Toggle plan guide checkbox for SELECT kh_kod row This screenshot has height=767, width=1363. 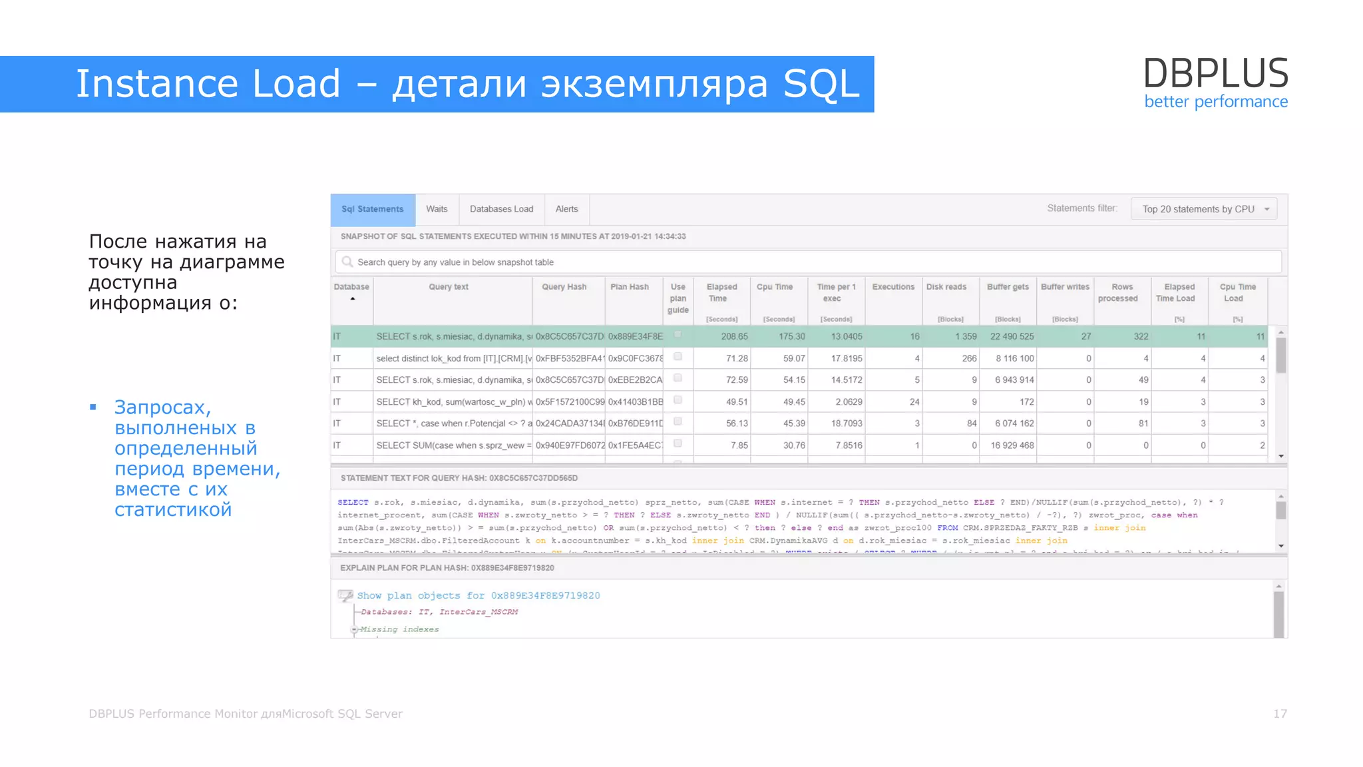pyautogui.click(x=678, y=400)
